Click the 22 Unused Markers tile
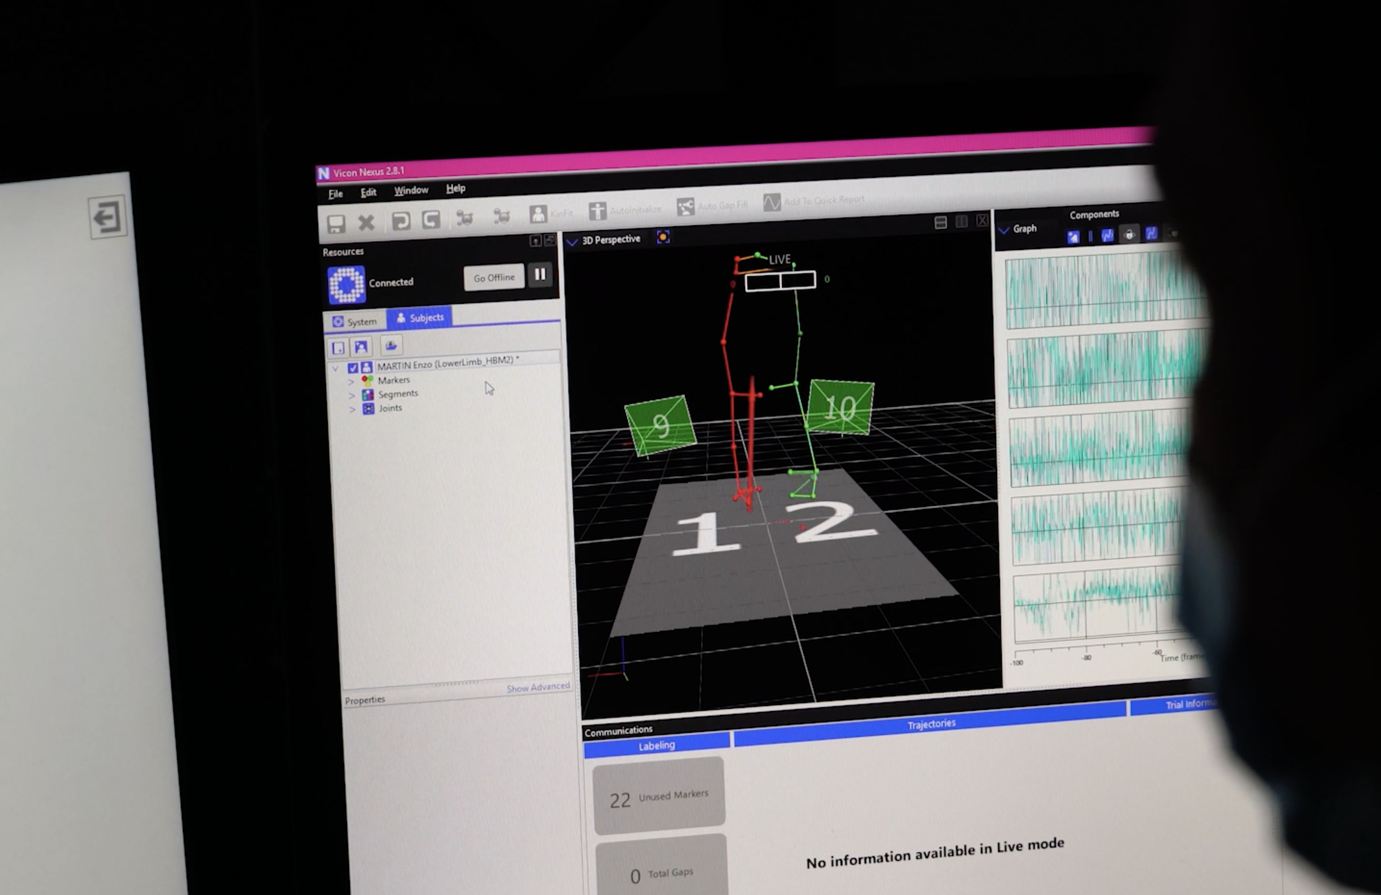Screen dimensions: 1381x895 coord(658,795)
